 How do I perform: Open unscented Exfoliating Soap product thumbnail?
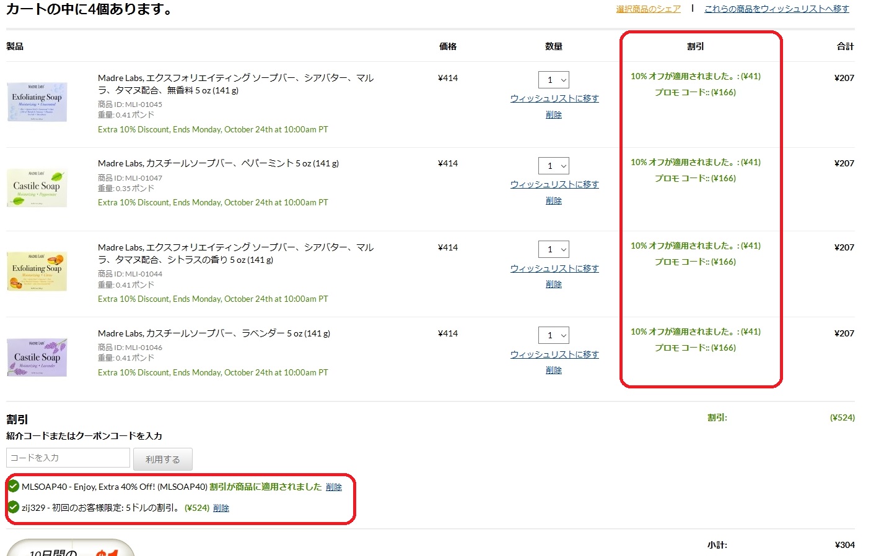(x=37, y=102)
